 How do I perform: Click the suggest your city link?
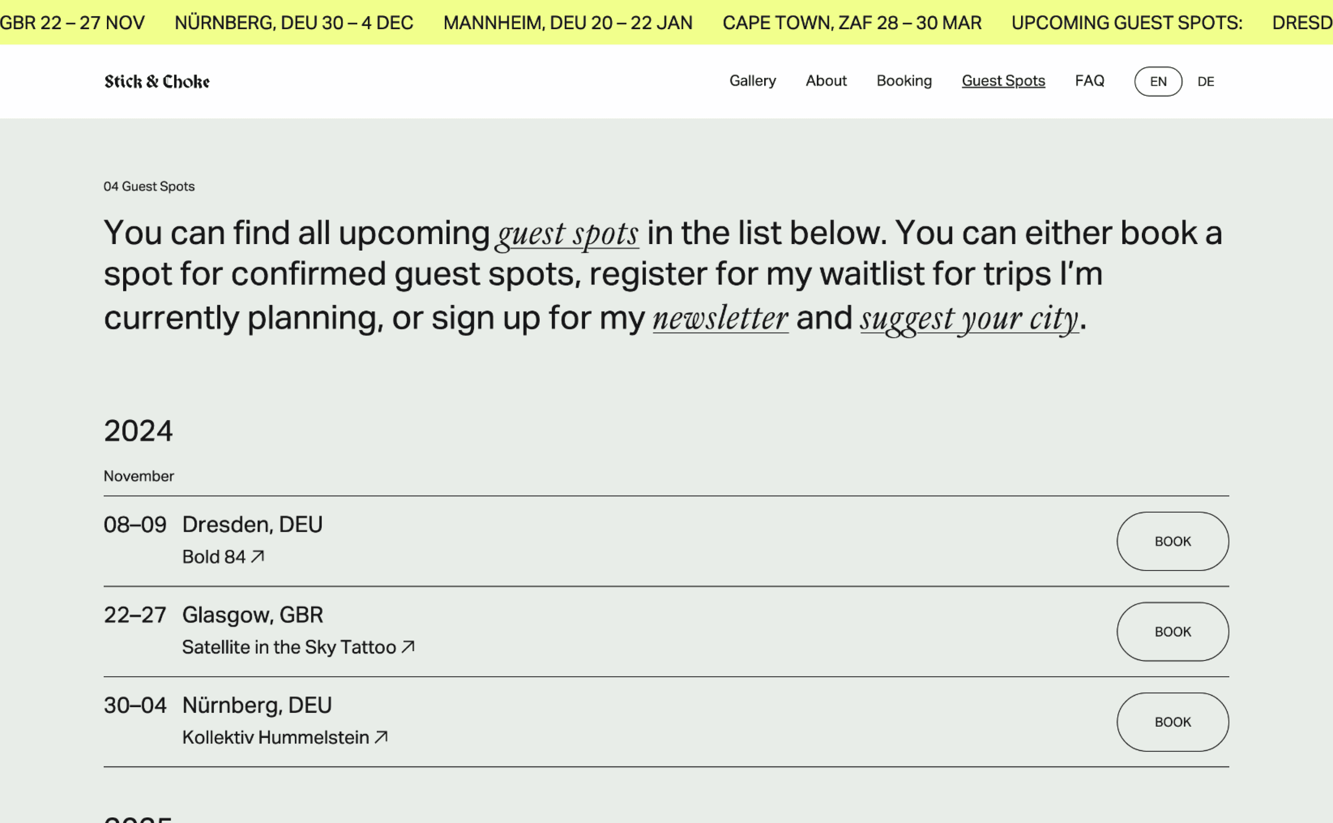(969, 320)
